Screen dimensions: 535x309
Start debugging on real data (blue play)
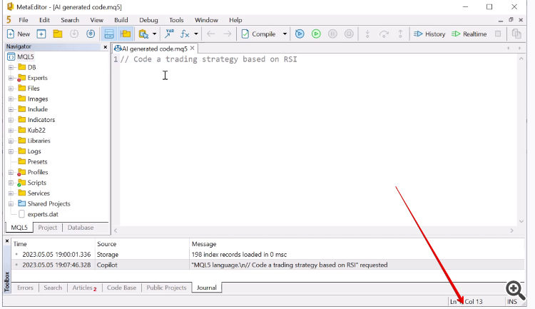300,34
